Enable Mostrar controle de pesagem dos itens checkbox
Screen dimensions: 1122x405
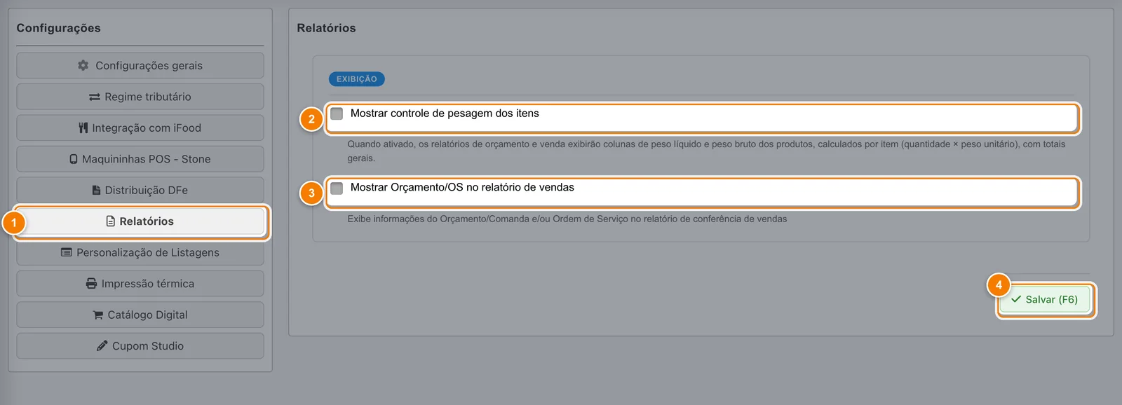[x=337, y=114]
